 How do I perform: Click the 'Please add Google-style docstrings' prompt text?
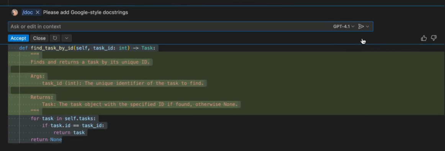pyautogui.click(x=85, y=13)
